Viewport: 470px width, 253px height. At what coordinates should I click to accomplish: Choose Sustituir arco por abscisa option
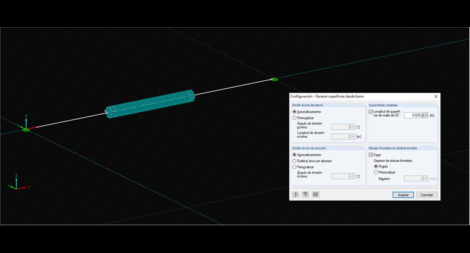pyautogui.click(x=294, y=161)
